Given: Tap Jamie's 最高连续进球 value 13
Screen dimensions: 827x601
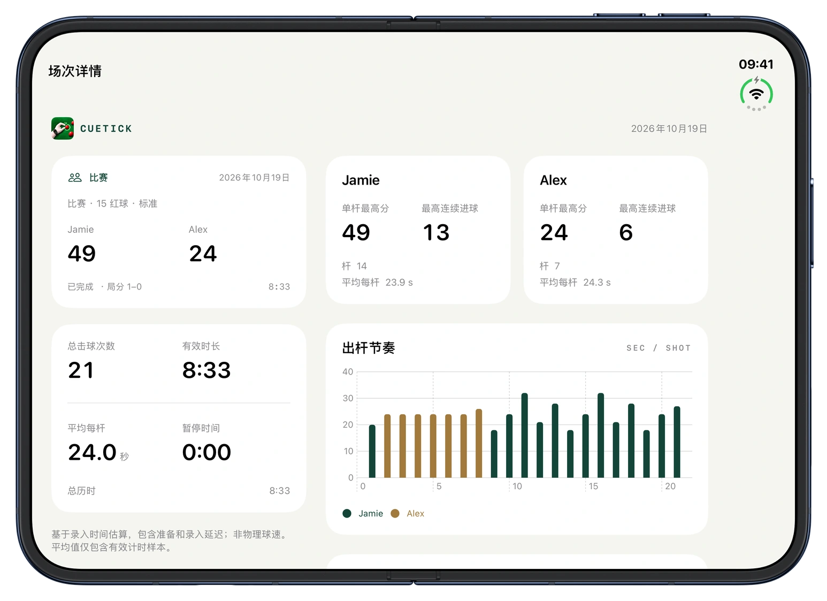Looking at the screenshot, I should 436,233.
